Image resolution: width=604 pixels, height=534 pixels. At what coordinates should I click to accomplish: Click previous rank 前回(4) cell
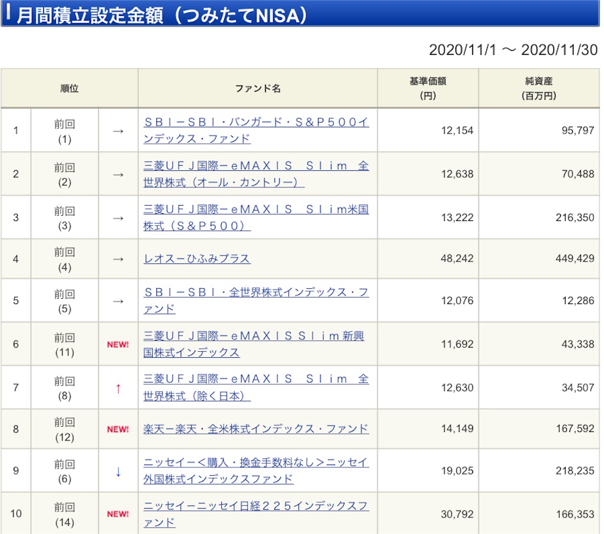[x=65, y=259]
